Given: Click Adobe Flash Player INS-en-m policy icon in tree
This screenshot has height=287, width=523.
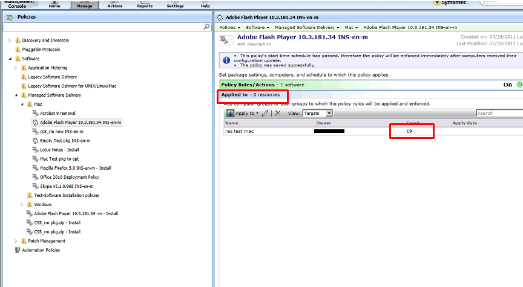Looking at the screenshot, I should tap(35, 123).
